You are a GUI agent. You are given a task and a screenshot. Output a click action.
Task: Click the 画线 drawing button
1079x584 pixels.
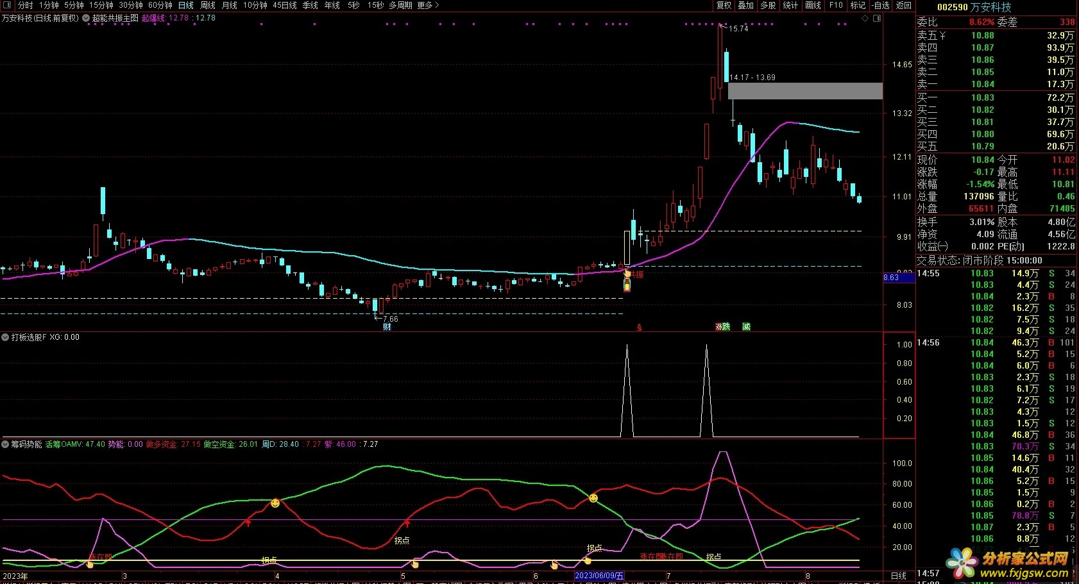click(x=813, y=5)
